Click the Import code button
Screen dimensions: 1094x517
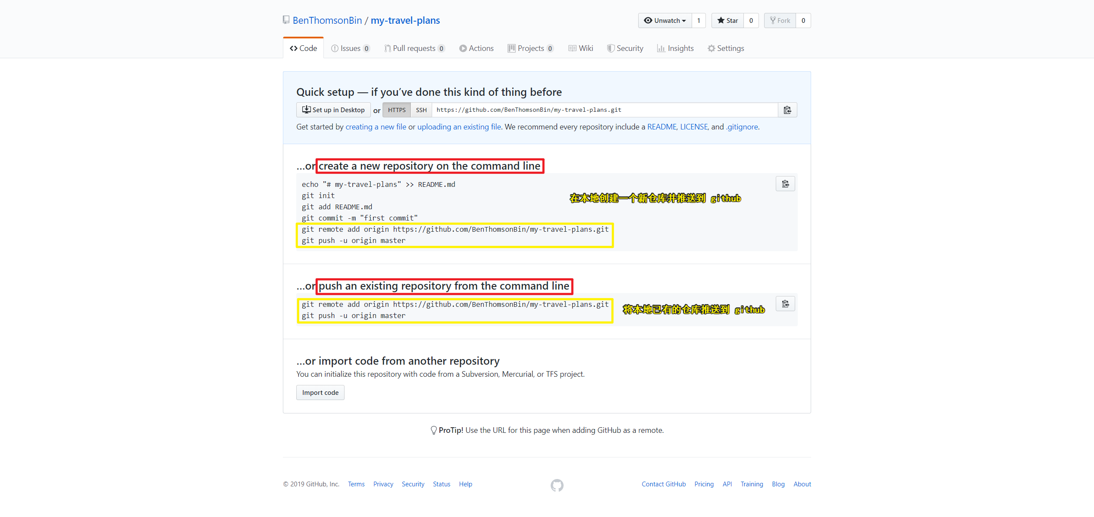point(320,393)
